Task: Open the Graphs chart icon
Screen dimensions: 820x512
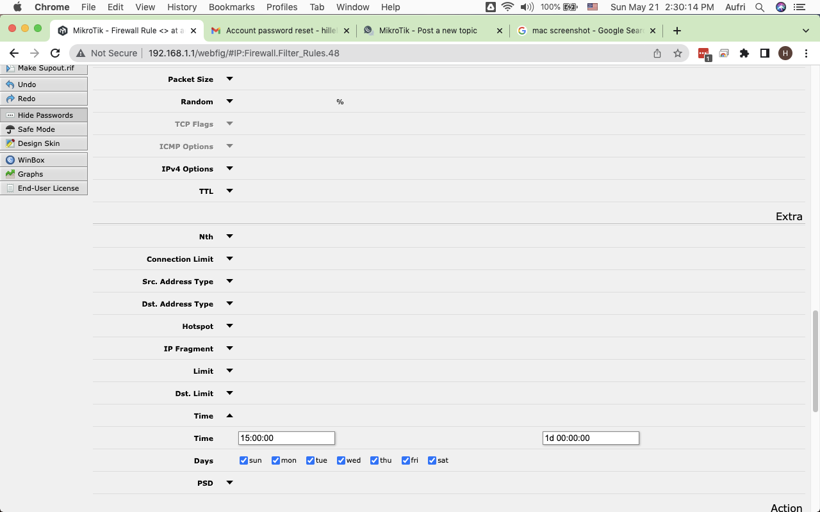Action: coord(10,174)
